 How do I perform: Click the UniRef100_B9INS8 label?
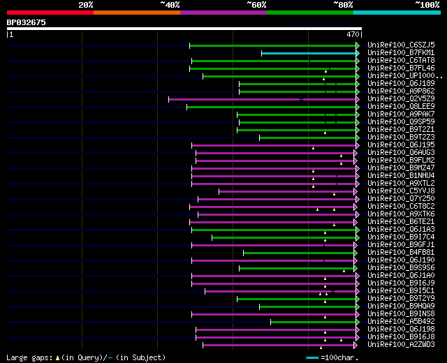pyautogui.click(x=401, y=314)
